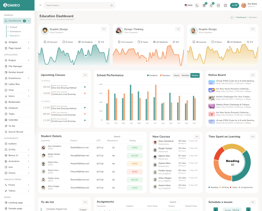The height and width of the screenshot is (211, 262).
Task: Open the Ecommerce dashboard link in the sidebar
Action: coord(15,31)
